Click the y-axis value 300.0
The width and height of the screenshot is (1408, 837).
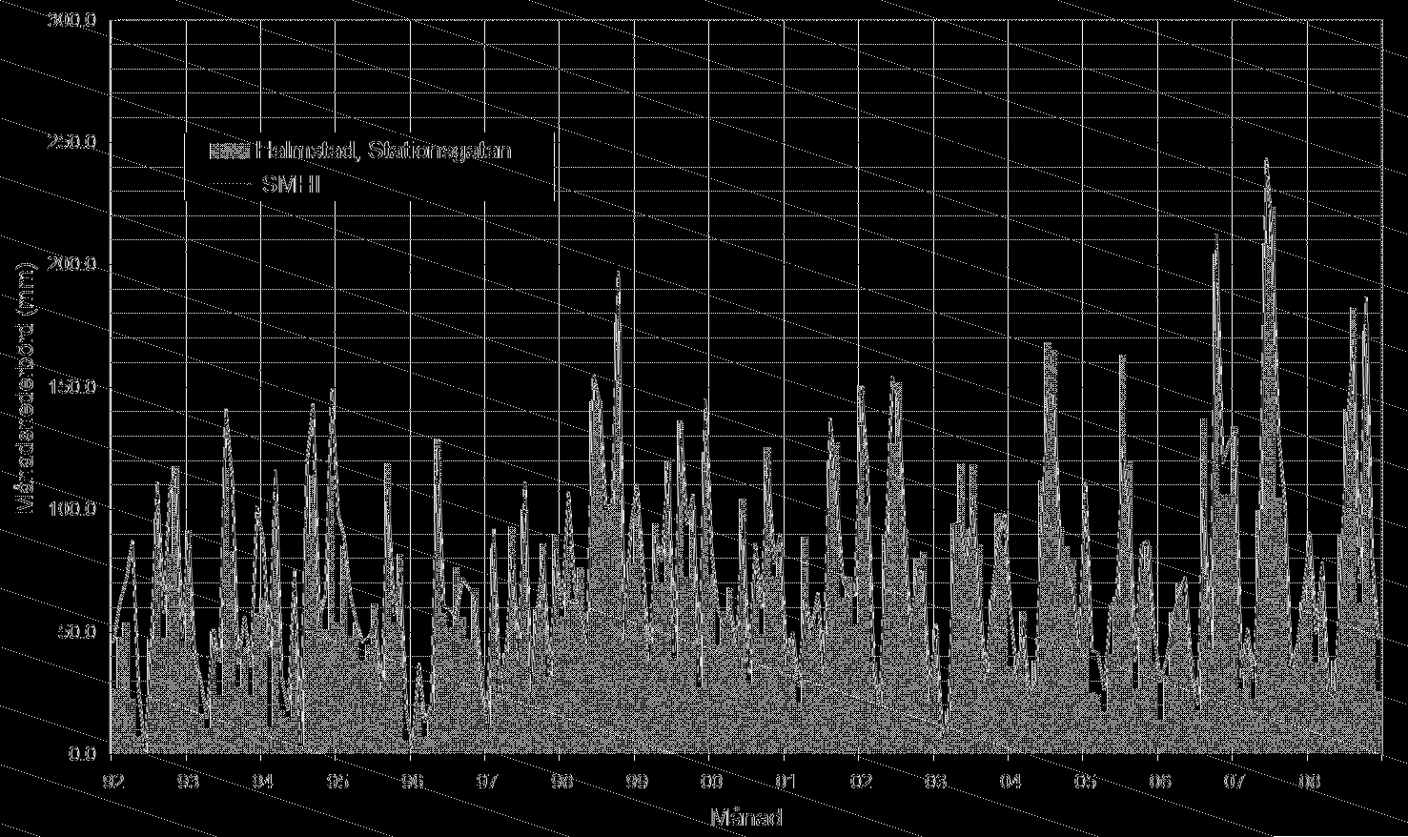(72, 21)
